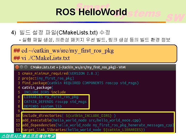Viewport: 186px width, 139px height.
Task: Close the VIM window with red button
Action: pos(17,67)
